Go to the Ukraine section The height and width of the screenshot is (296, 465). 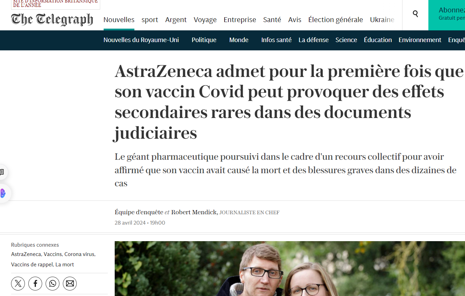[x=382, y=20]
